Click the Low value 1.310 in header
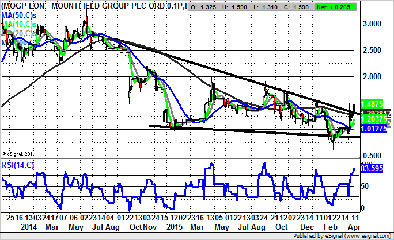Viewport: 394px width, 240px height. click(x=268, y=7)
